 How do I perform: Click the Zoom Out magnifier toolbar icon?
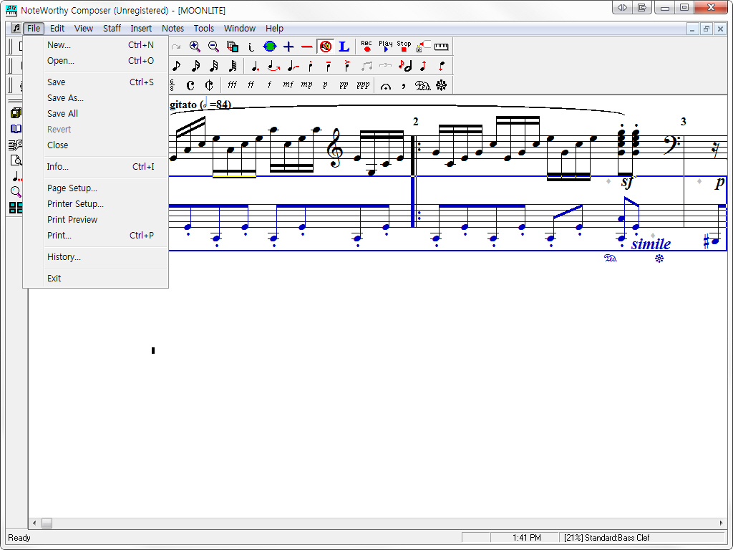(x=213, y=47)
